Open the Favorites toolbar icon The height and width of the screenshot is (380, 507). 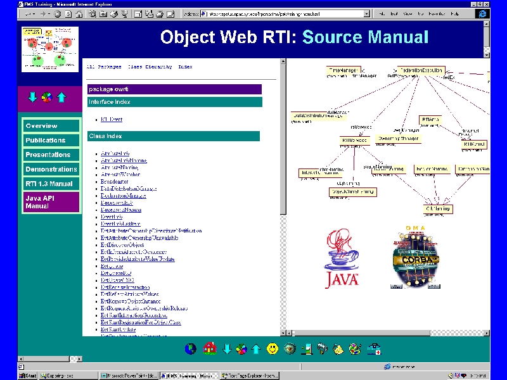[103, 14]
